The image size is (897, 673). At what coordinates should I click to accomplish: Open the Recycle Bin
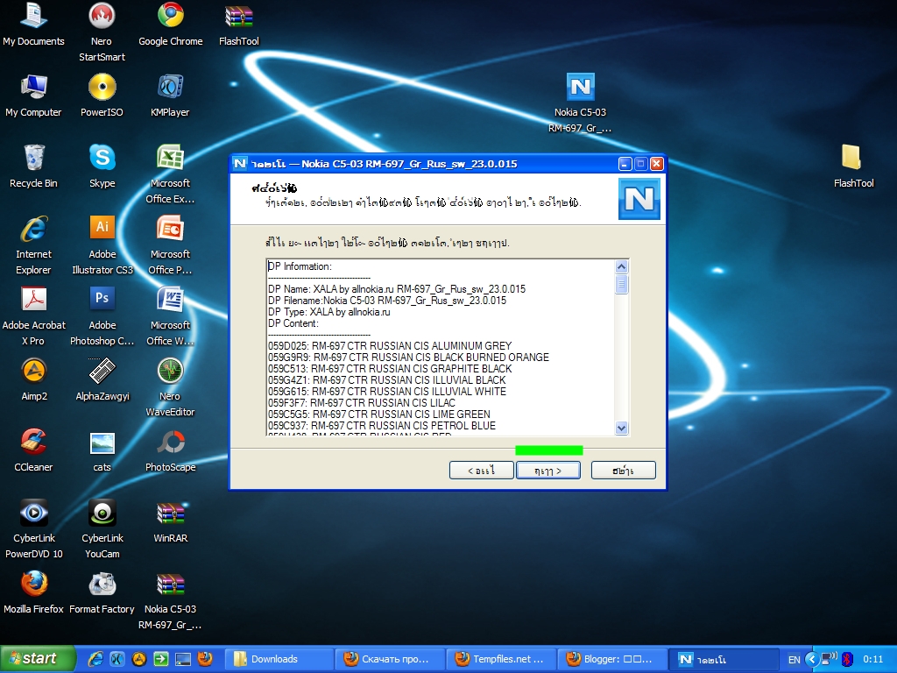click(33, 166)
